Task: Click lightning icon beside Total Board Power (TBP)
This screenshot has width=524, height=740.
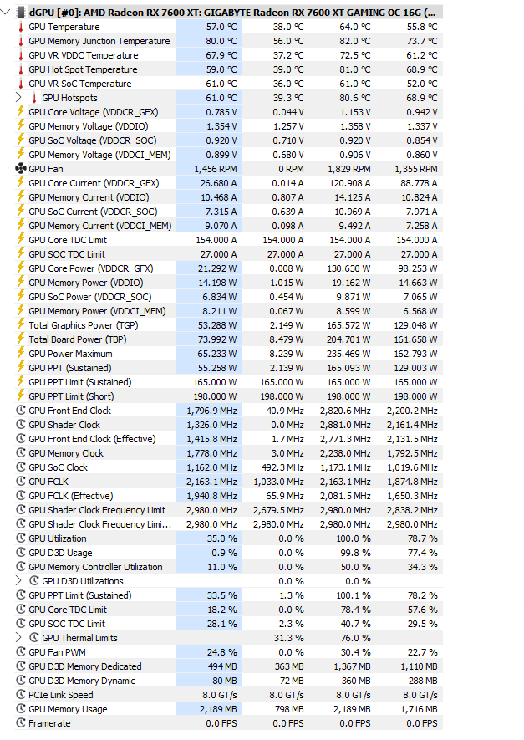Action: (x=21, y=339)
